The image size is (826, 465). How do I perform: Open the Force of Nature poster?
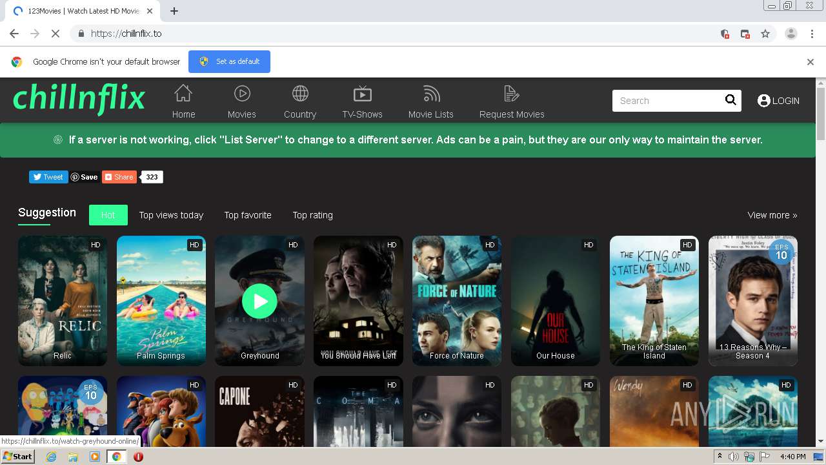click(x=457, y=301)
